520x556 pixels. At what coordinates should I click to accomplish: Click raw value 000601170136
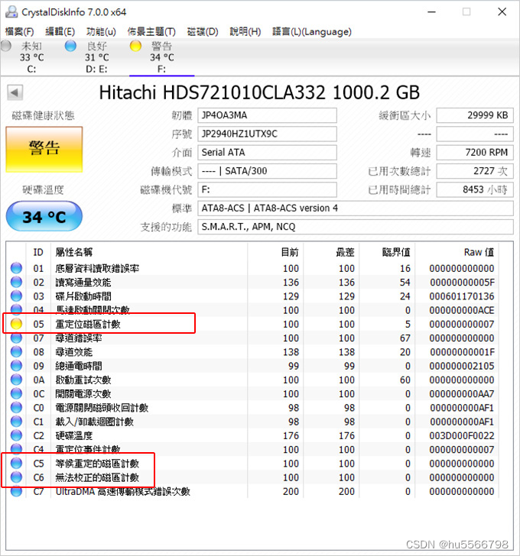click(x=461, y=296)
